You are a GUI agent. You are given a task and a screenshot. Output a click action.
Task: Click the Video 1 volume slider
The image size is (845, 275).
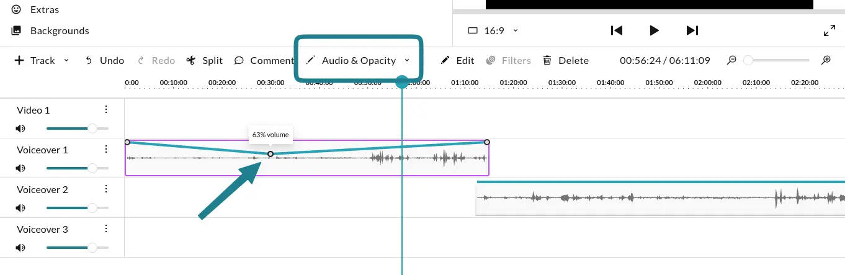pos(78,128)
